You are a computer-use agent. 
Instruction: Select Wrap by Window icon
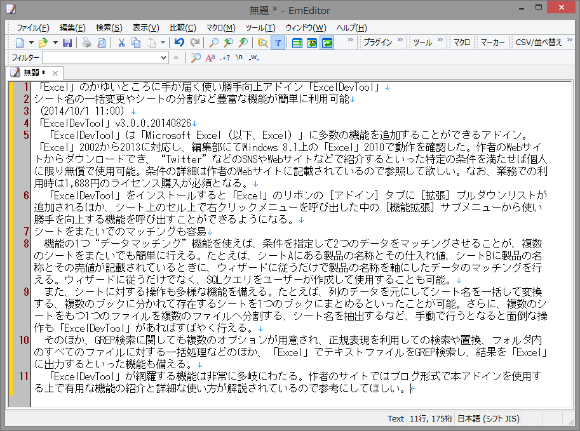pyautogui.click(x=327, y=43)
